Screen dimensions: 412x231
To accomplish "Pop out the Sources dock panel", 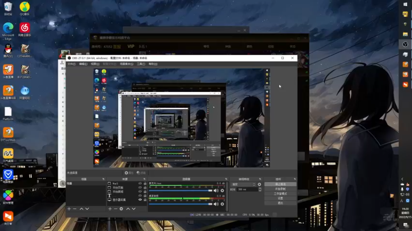I will click(x=144, y=179).
